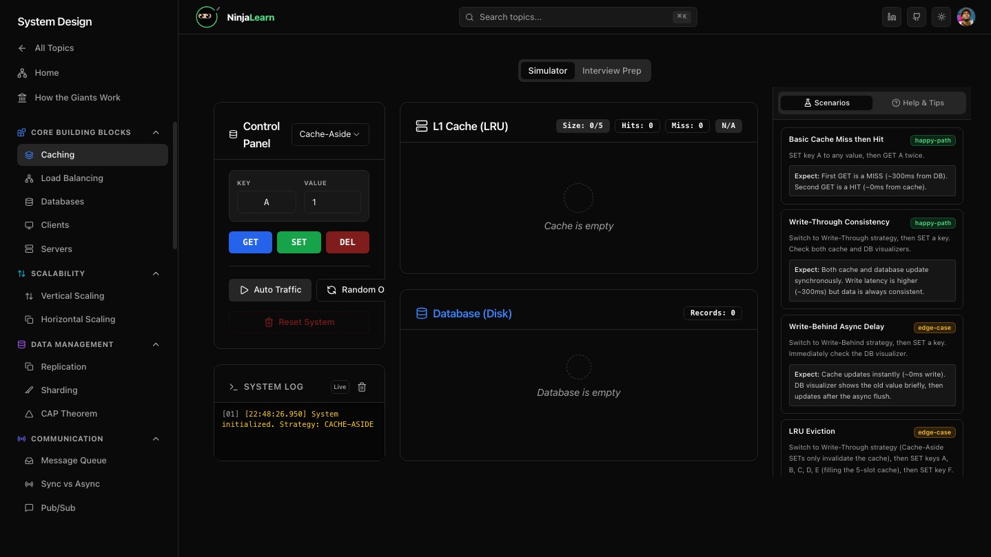Open the LinkedIn icon in the header
The width and height of the screenshot is (991, 557).
pos(892,17)
